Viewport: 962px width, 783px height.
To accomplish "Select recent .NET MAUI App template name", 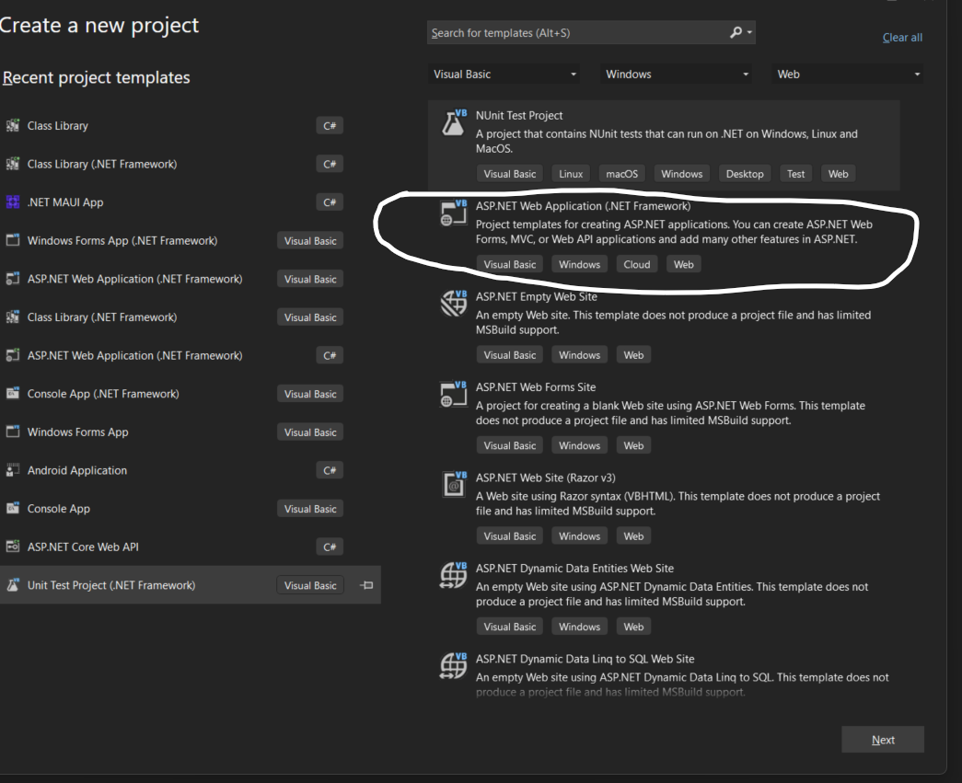I will [65, 202].
